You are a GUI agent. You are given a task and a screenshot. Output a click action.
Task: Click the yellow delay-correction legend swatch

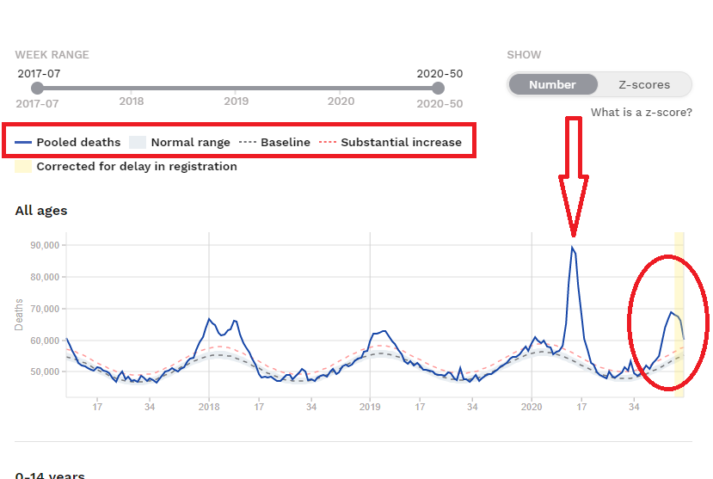[24, 166]
